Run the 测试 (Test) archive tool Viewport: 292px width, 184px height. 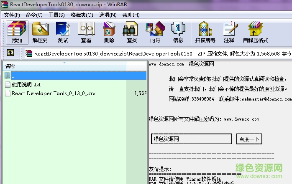coord(63,32)
